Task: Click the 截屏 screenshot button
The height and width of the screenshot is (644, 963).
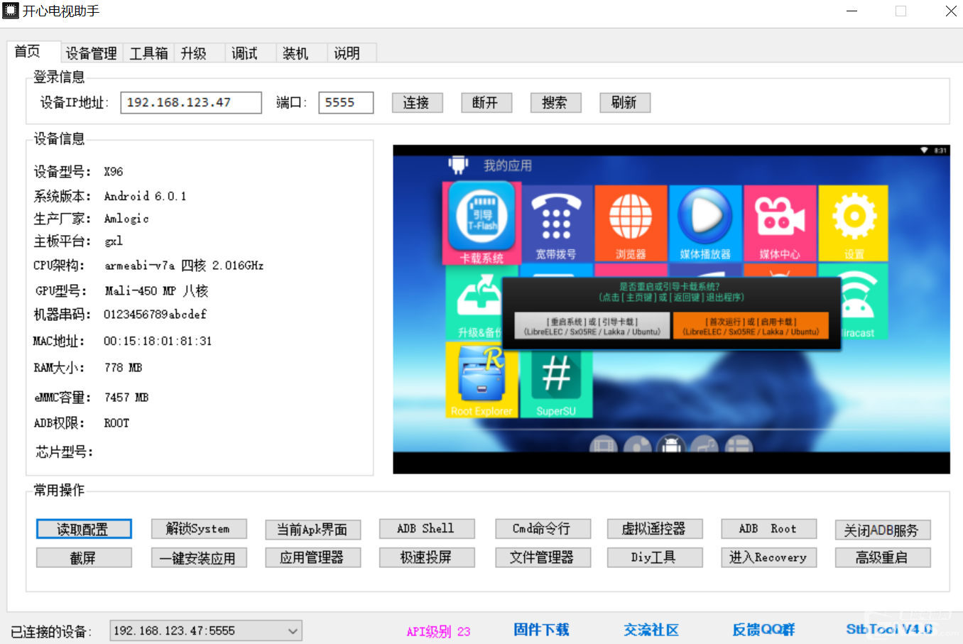Action: tap(84, 558)
